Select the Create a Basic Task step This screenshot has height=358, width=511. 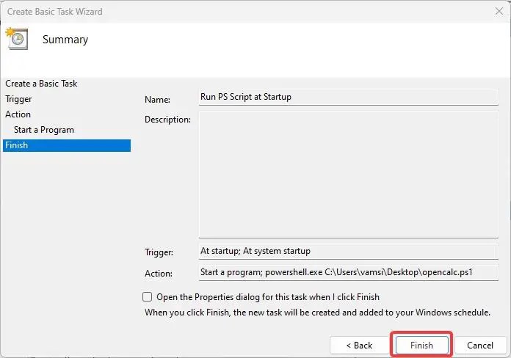pos(41,84)
